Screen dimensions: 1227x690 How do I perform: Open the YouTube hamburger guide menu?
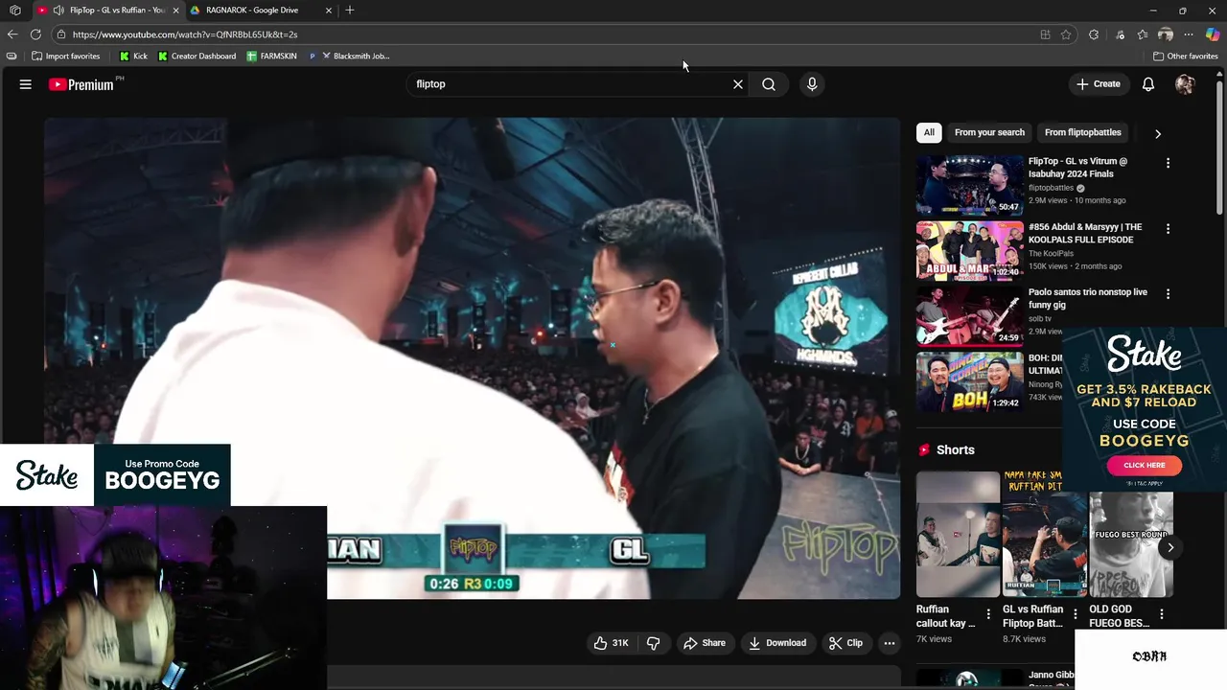tap(26, 84)
